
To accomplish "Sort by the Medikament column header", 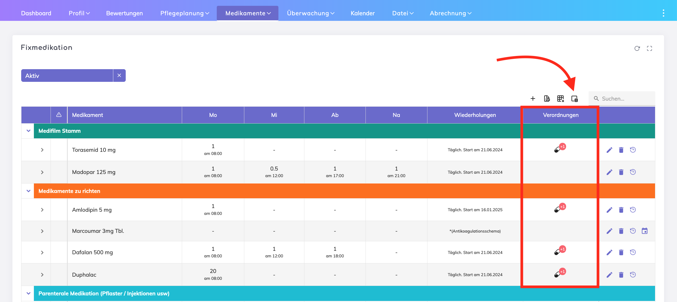I will pyautogui.click(x=88, y=115).
